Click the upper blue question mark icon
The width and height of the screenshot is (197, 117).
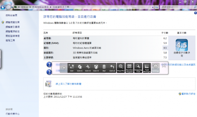[49, 64]
